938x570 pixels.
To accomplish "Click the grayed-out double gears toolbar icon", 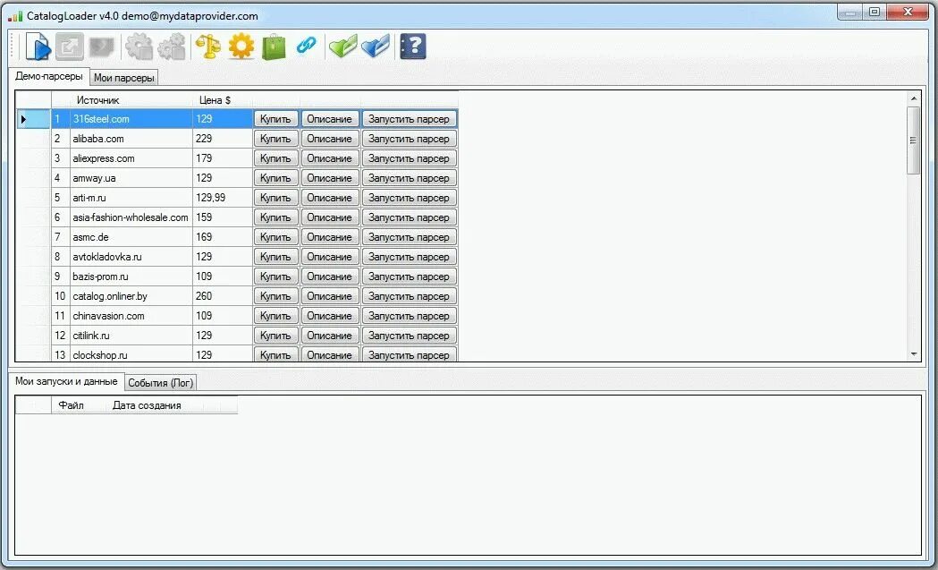I will click(x=172, y=47).
